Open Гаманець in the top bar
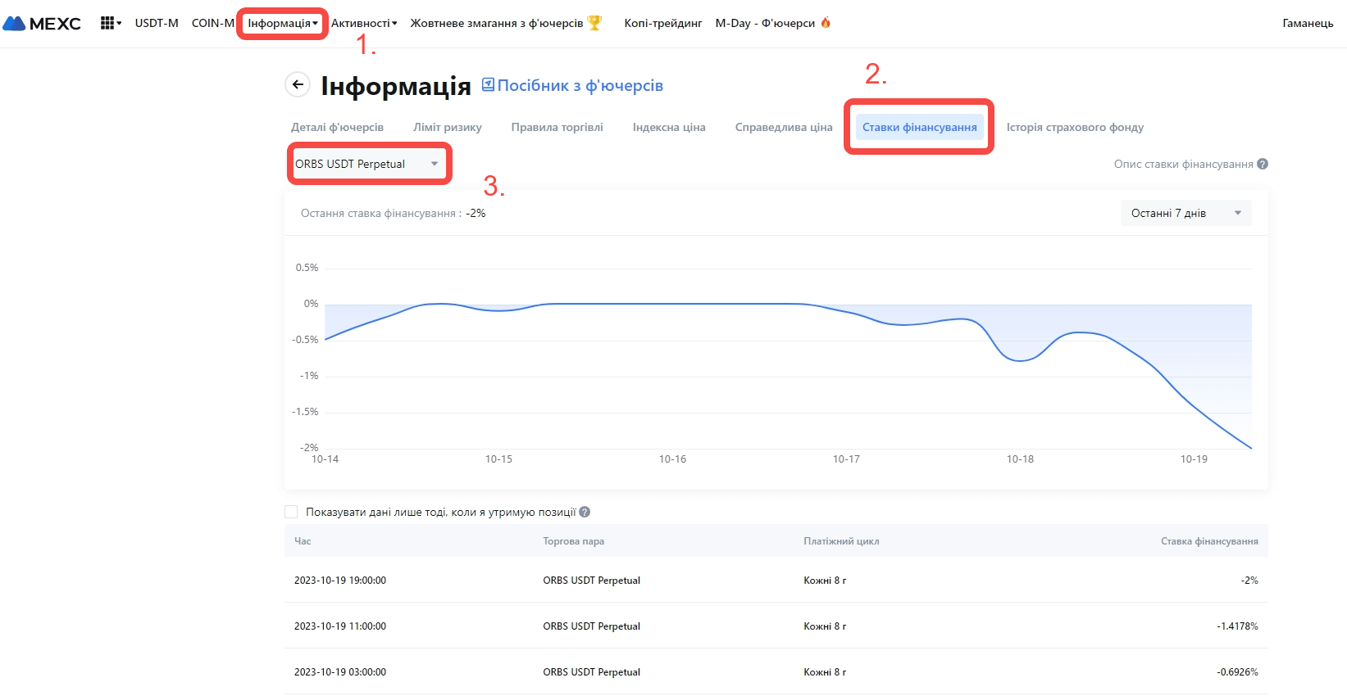 1308,23
